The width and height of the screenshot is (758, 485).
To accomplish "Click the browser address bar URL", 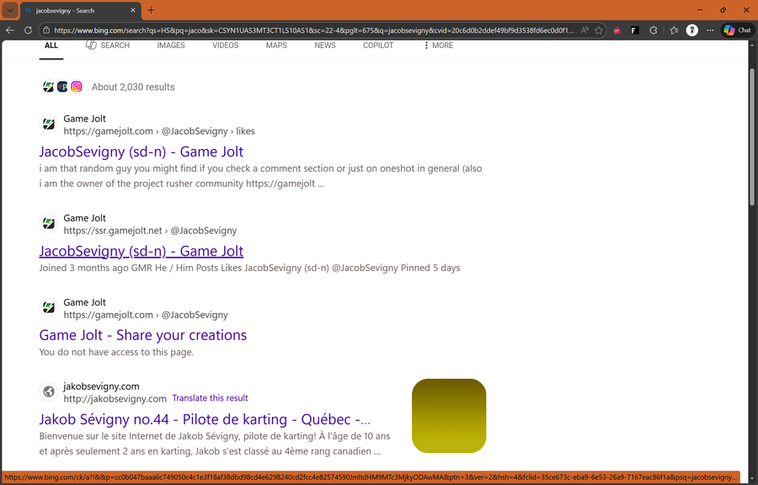I will (313, 30).
